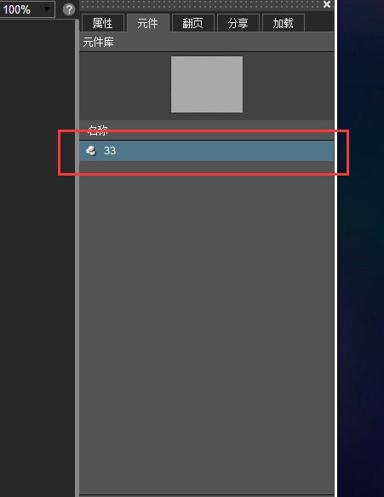The width and height of the screenshot is (384, 497).
Task: Click the dark blue stage on right
Action: pyautogui.click(x=360, y=249)
